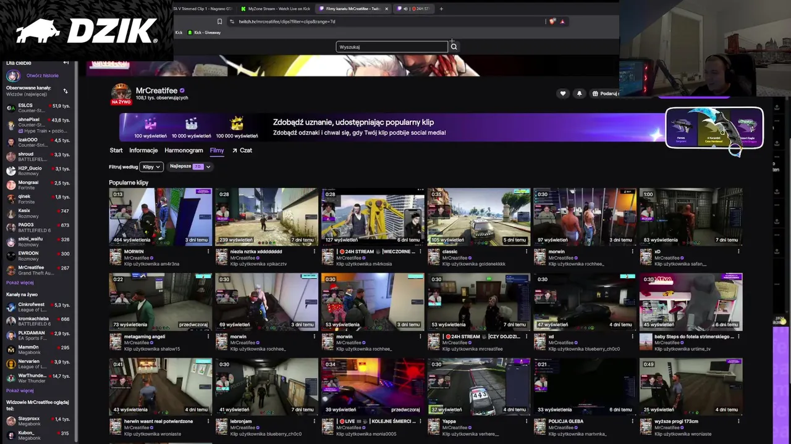Open the Klipy filter dropdown

(x=151, y=166)
